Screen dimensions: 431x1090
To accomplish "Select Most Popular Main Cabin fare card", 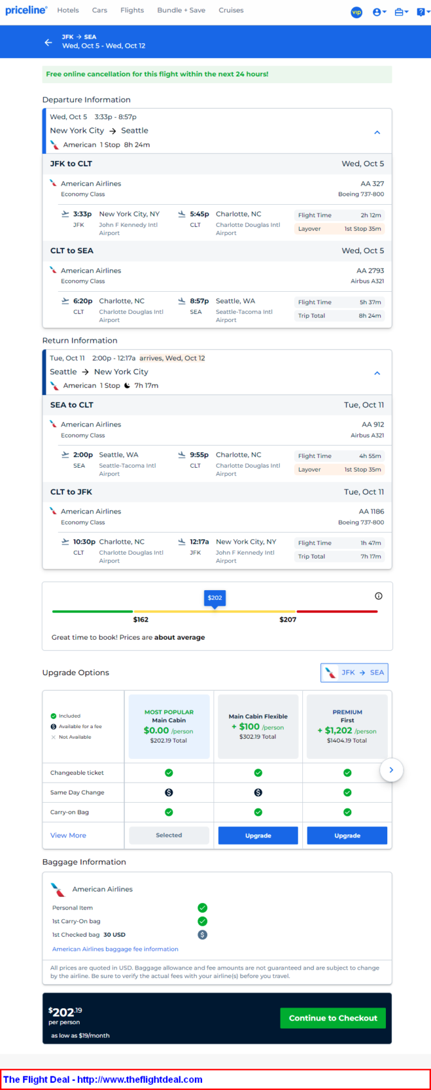I will tap(169, 727).
